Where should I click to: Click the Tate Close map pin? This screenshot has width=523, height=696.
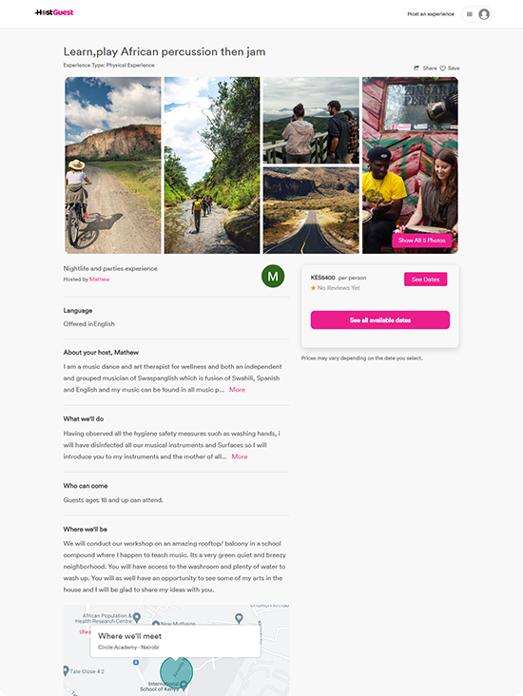[x=66, y=670]
